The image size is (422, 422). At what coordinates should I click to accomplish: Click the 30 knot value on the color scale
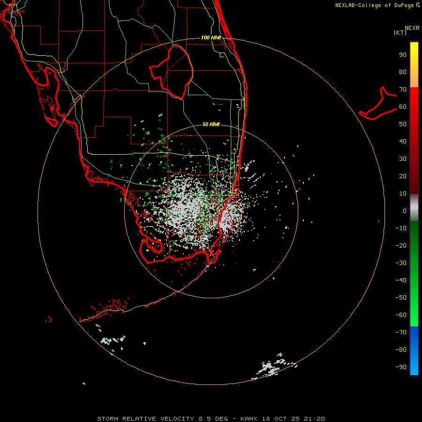(x=403, y=159)
